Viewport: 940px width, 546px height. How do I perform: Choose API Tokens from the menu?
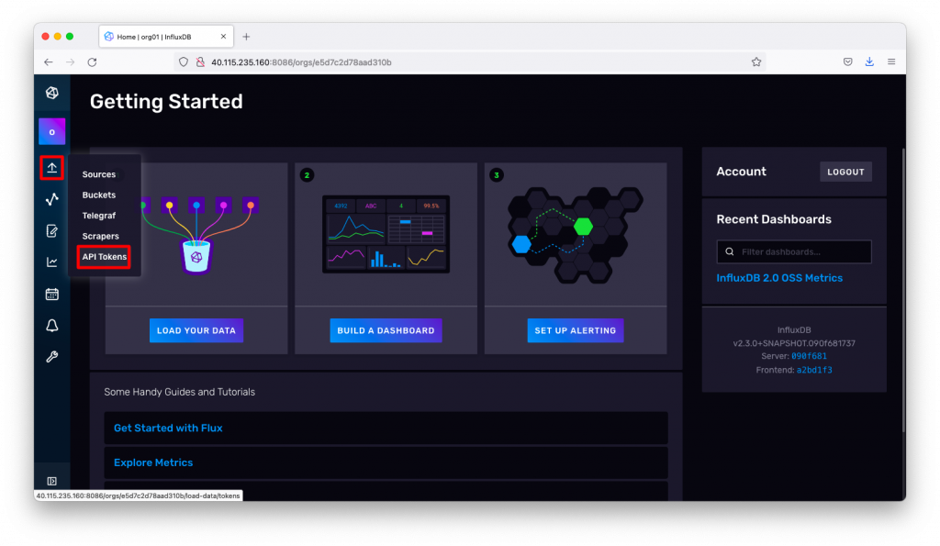[x=103, y=257]
